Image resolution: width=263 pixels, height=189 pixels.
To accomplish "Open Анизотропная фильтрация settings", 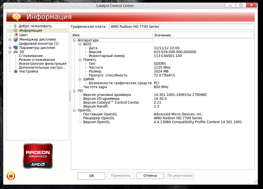I will click(x=42, y=64).
